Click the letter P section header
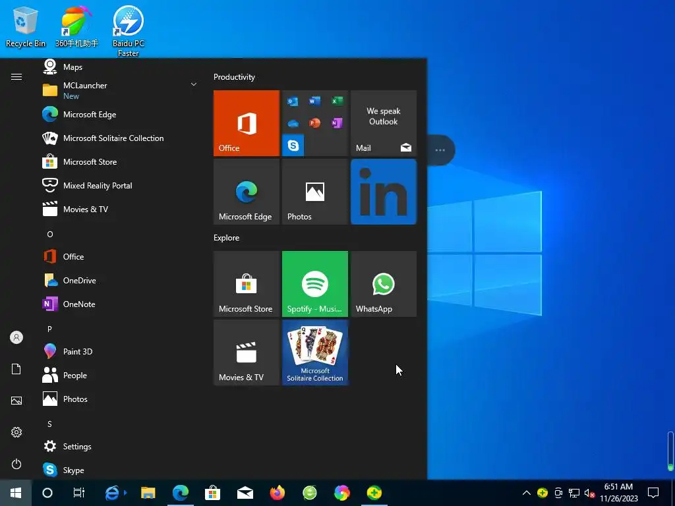Image resolution: width=675 pixels, height=506 pixels. pyautogui.click(x=49, y=329)
